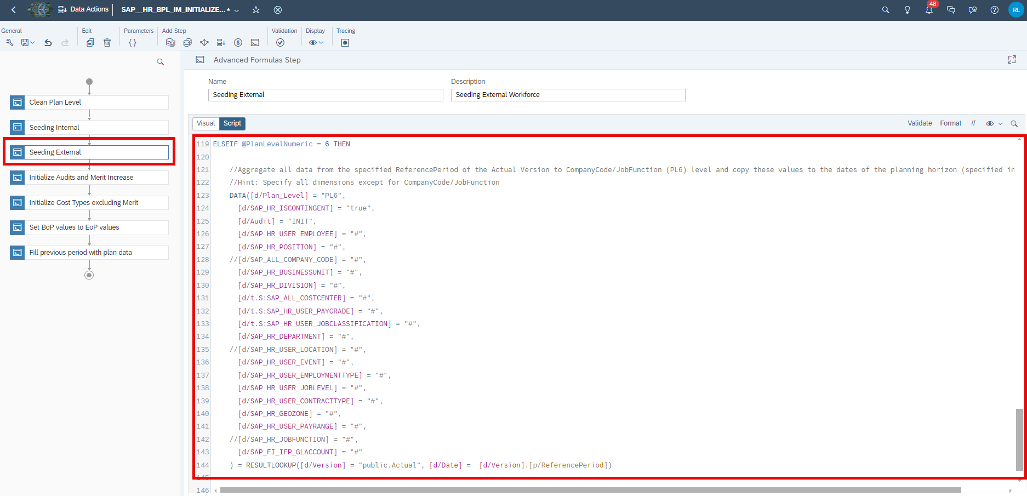Duplicate the selected step
This screenshot has width=1027, height=496.
pos(90,43)
